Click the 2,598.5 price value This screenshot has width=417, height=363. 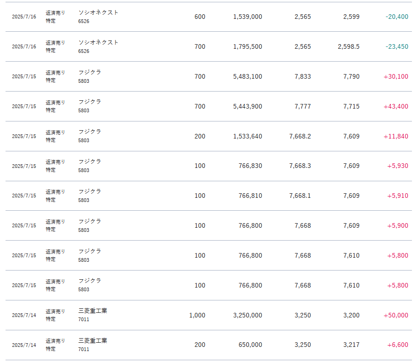348,46
